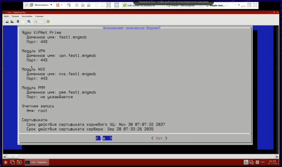282x167 pixels.
Task: Open the star start menu on the taskbar
Action: [x=6, y=162]
